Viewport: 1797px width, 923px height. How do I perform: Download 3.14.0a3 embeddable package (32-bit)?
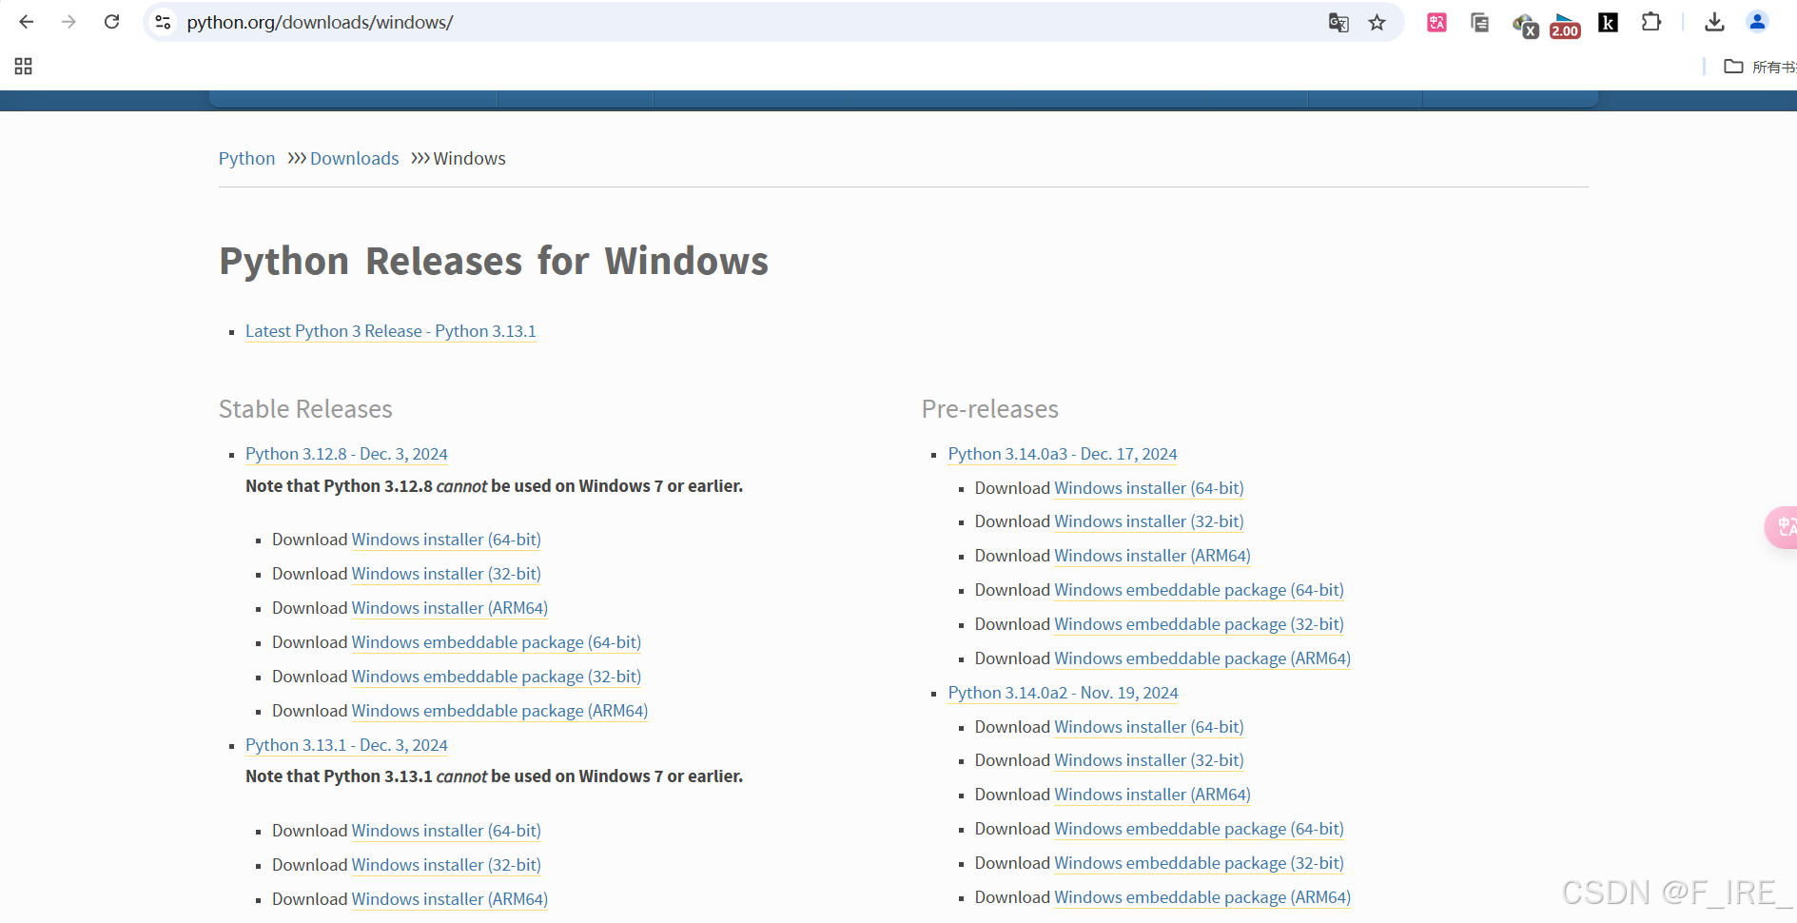tap(1200, 624)
